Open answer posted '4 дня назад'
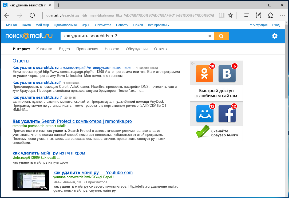 click(x=37, y=83)
